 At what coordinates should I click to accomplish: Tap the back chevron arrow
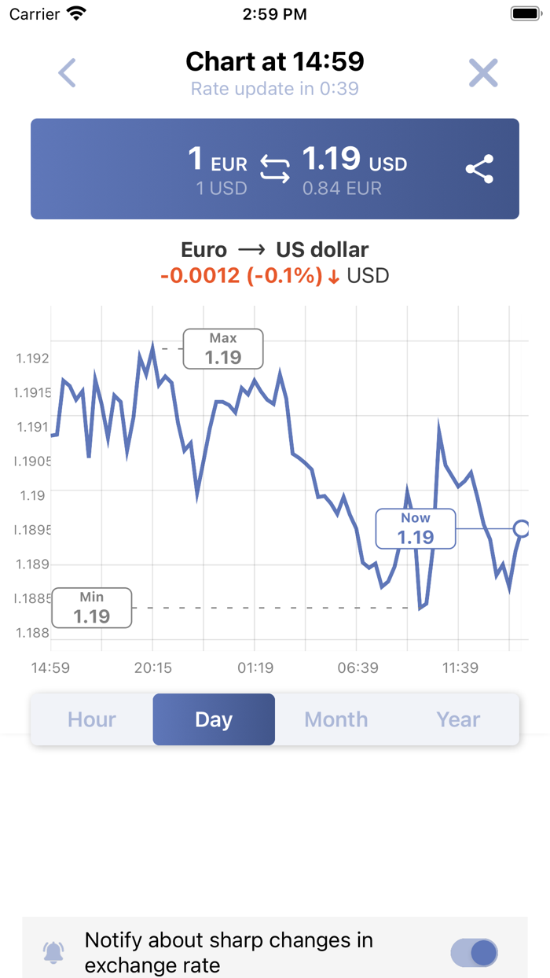tap(67, 72)
